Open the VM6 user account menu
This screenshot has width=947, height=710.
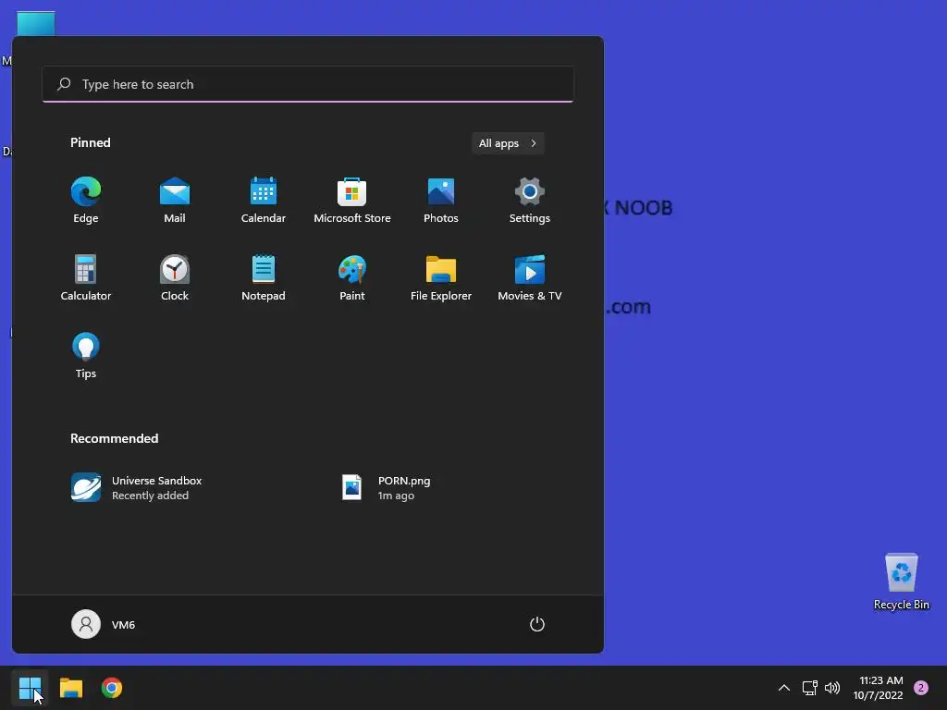[104, 624]
